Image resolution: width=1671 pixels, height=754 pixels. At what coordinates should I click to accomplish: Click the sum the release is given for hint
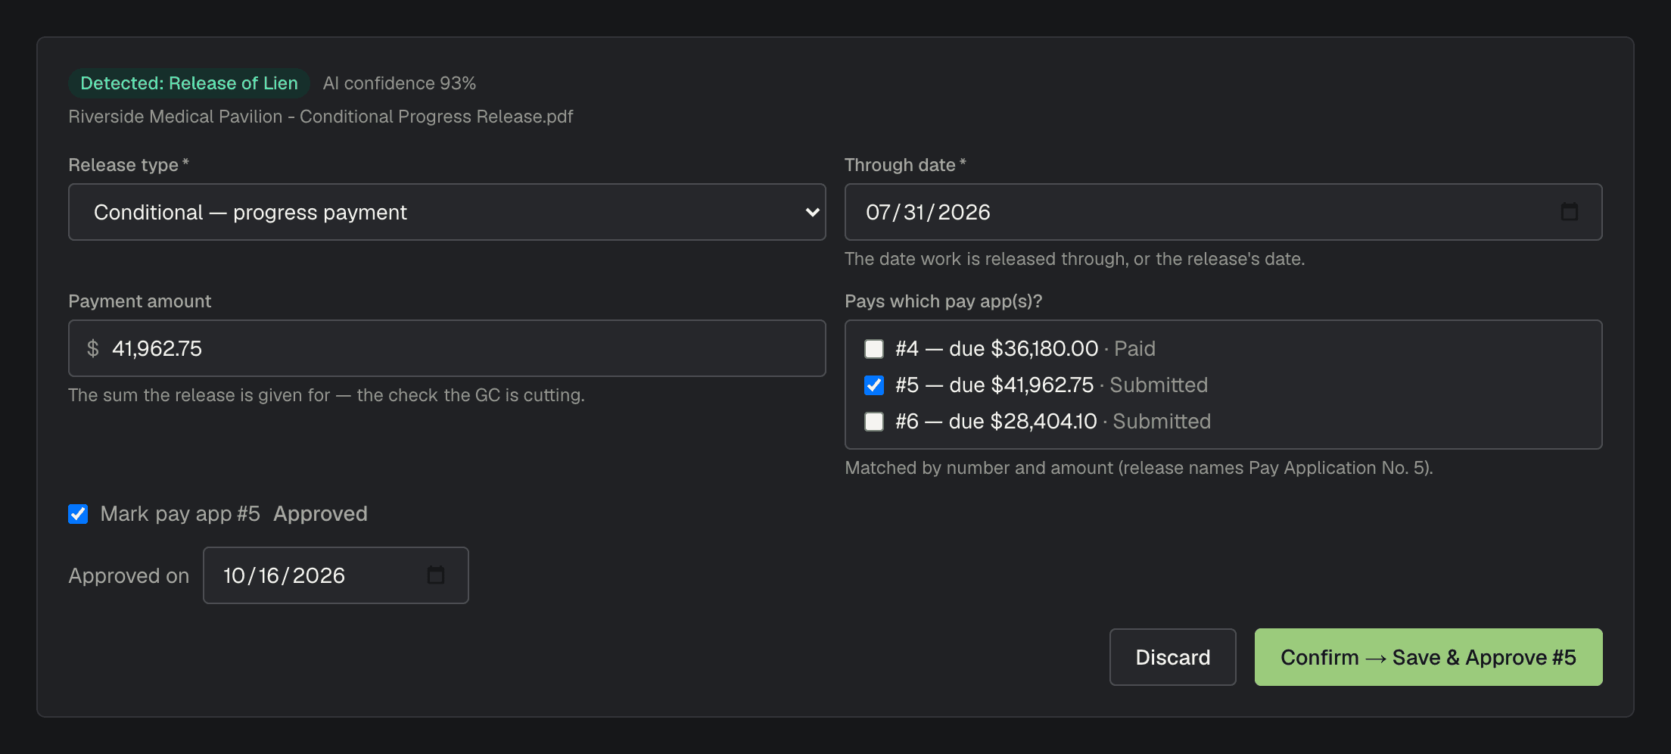click(x=326, y=395)
